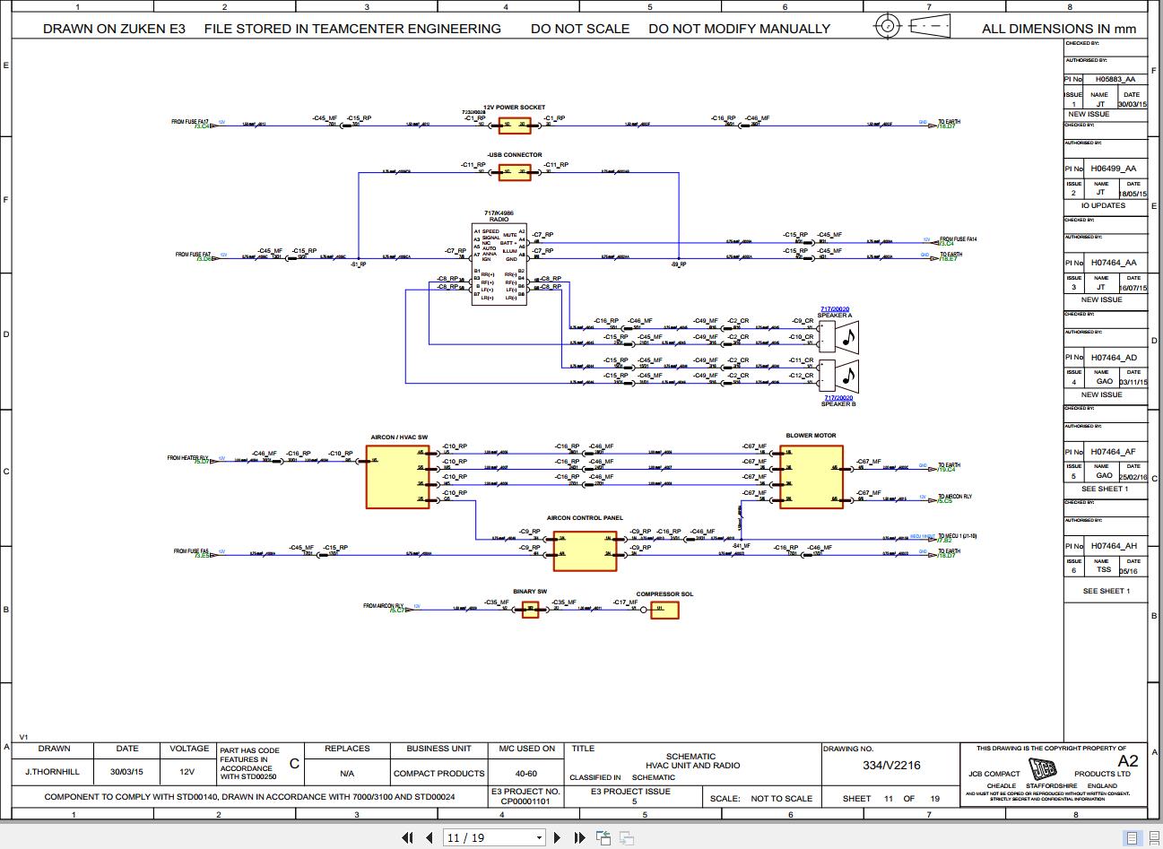The width and height of the screenshot is (1163, 849).
Task: Click the 'BINARY SW' label
Action: 530,592
